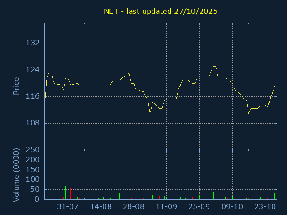The height and width of the screenshot is (215, 287).
Task: Select the 09-10 date tick label
Action: pyautogui.click(x=232, y=207)
